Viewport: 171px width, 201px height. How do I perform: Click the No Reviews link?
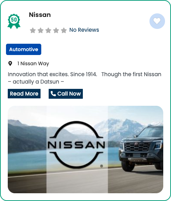[x=84, y=30]
